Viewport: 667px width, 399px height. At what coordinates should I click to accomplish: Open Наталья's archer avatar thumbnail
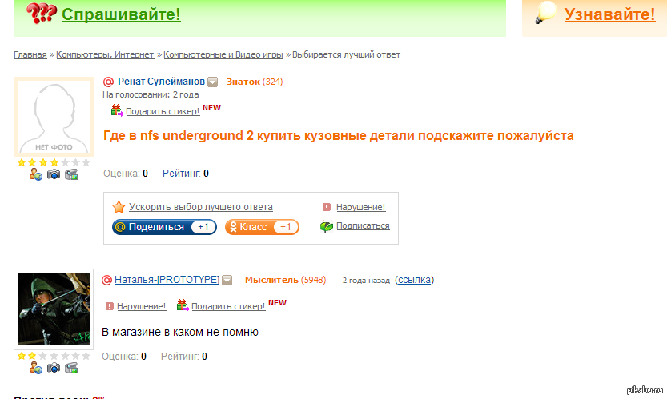pyautogui.click(x=54, y=309)
